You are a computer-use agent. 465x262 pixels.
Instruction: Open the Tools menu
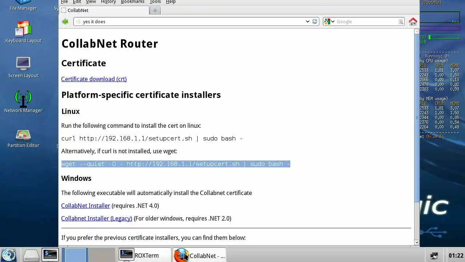tap(155, 2)
